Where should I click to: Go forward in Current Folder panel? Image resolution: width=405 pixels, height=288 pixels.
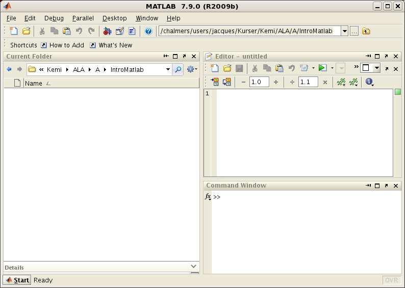pyautogui.click(x=19, y=69)
